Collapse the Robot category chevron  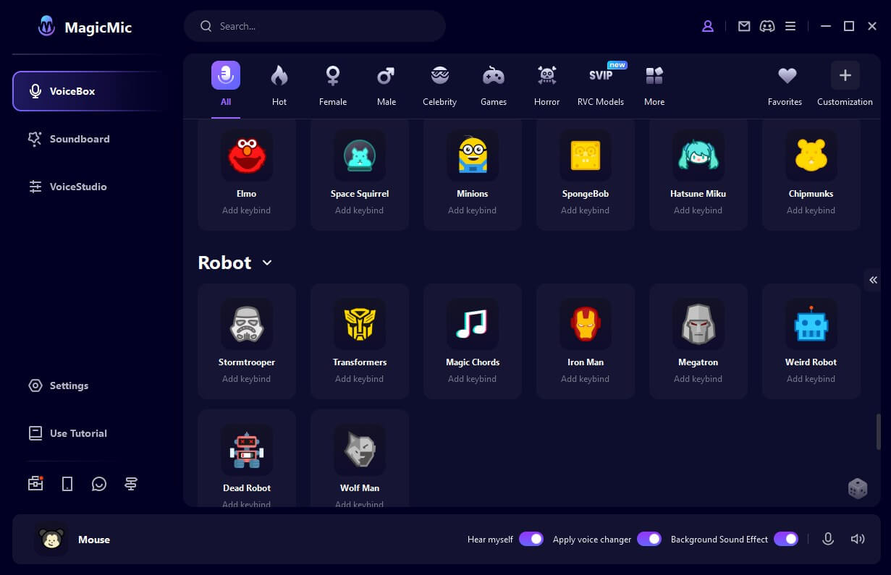tap(267, 263)
